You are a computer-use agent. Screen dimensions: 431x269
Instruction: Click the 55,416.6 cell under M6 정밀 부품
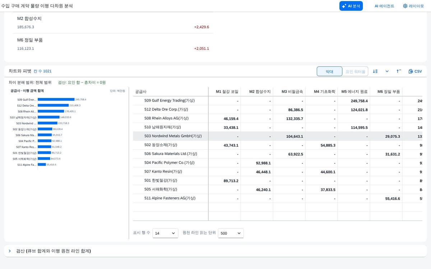pyautogui.click(x=386, y=198)
